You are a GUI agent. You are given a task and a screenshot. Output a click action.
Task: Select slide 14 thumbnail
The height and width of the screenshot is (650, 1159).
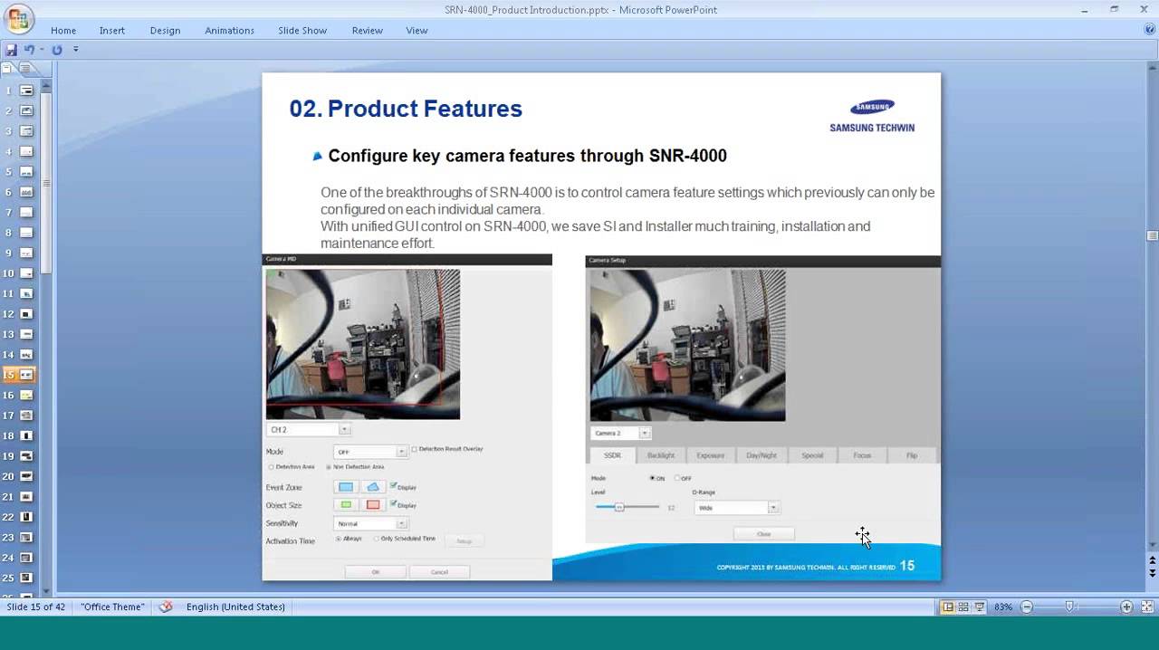26,355
